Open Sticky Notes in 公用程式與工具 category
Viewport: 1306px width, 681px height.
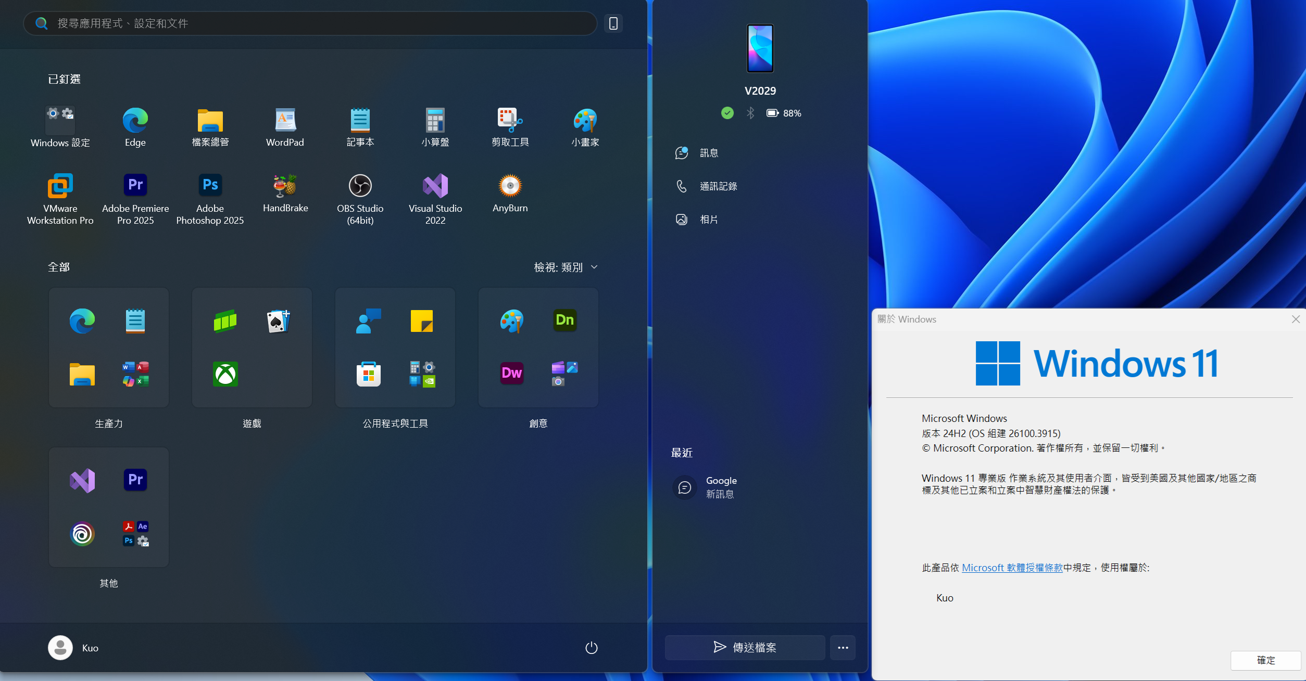(x=422, y=321)
